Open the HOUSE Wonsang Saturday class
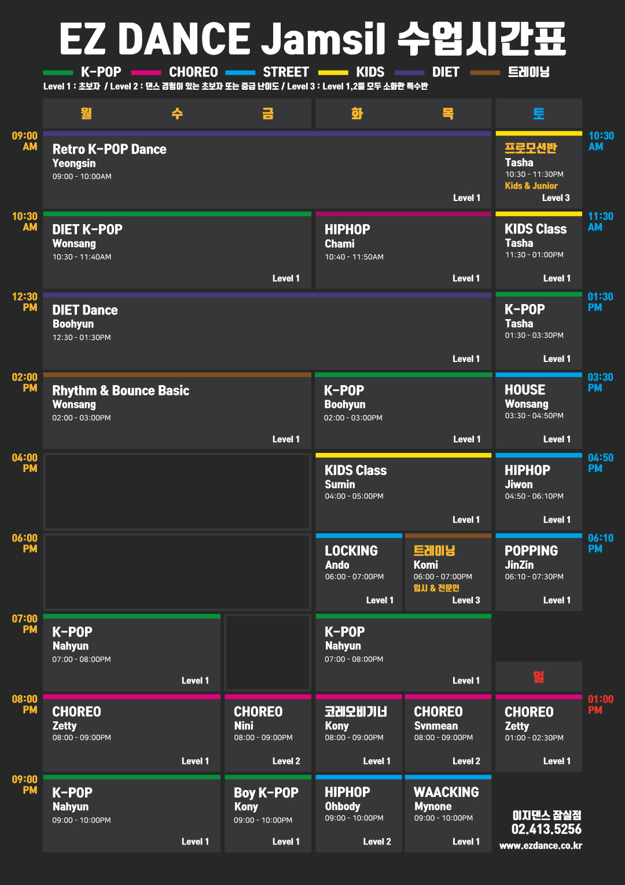The width and height of the screenshot is (625, 885). click(539, 411)
